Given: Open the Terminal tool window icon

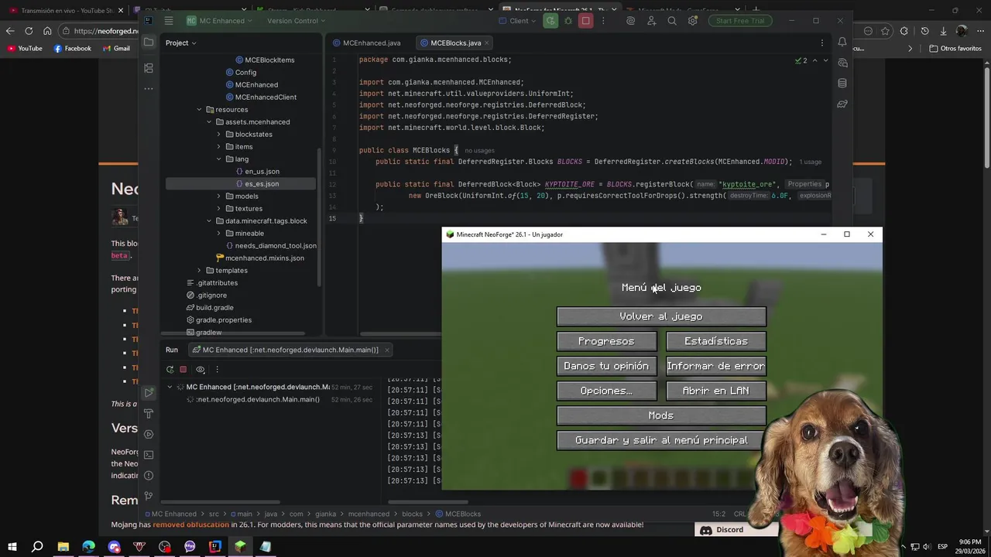Looking at the screenshot, I should tap(149, 455).
